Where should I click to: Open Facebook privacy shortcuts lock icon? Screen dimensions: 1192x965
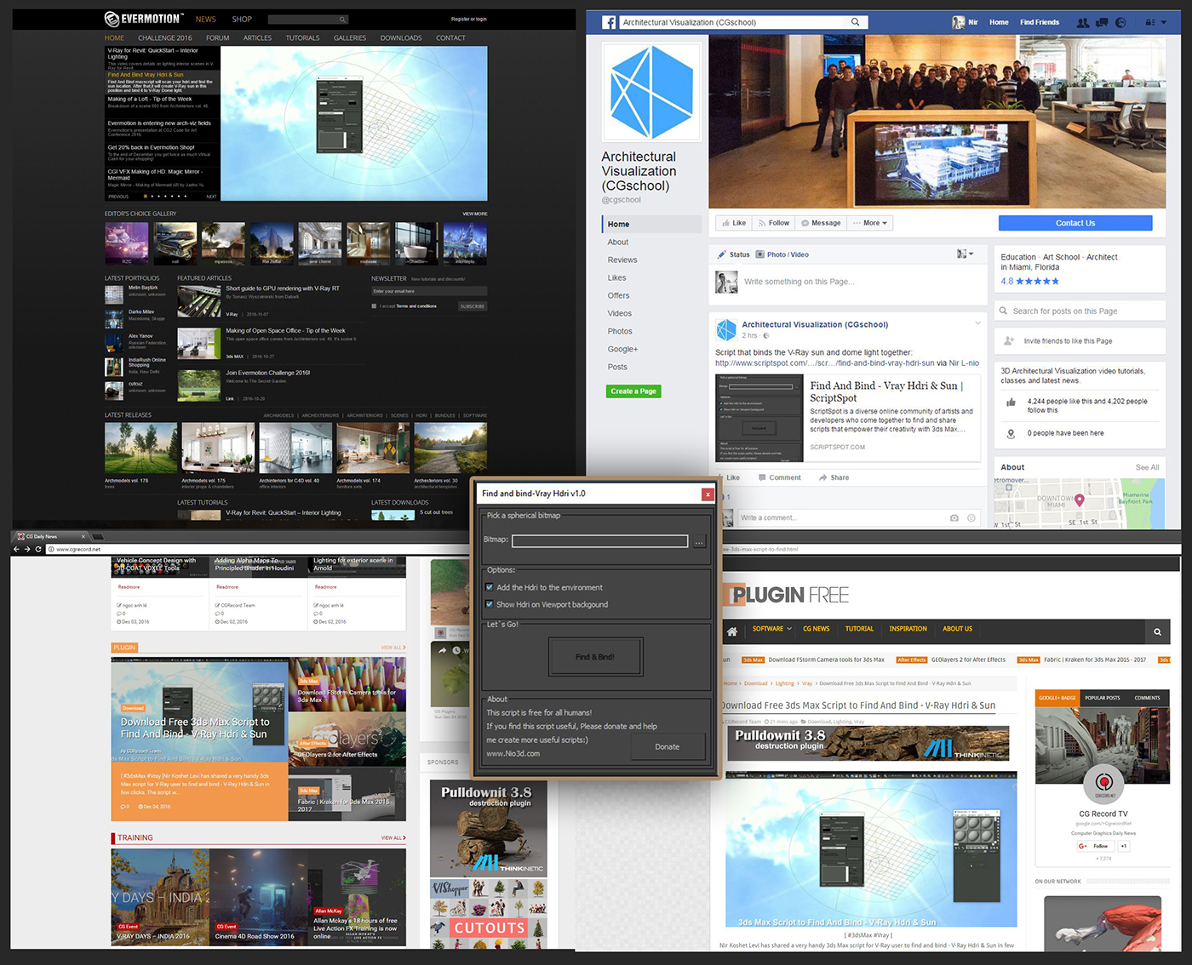1150,22
